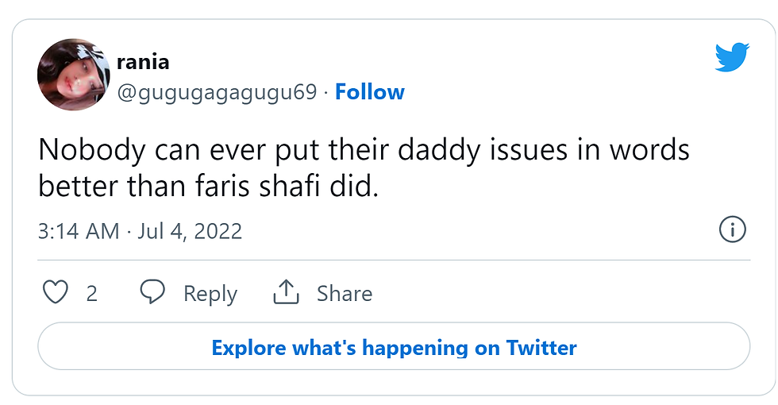Click the word words in tweet text
The image size is (778, 405).
tap(649, 149)
